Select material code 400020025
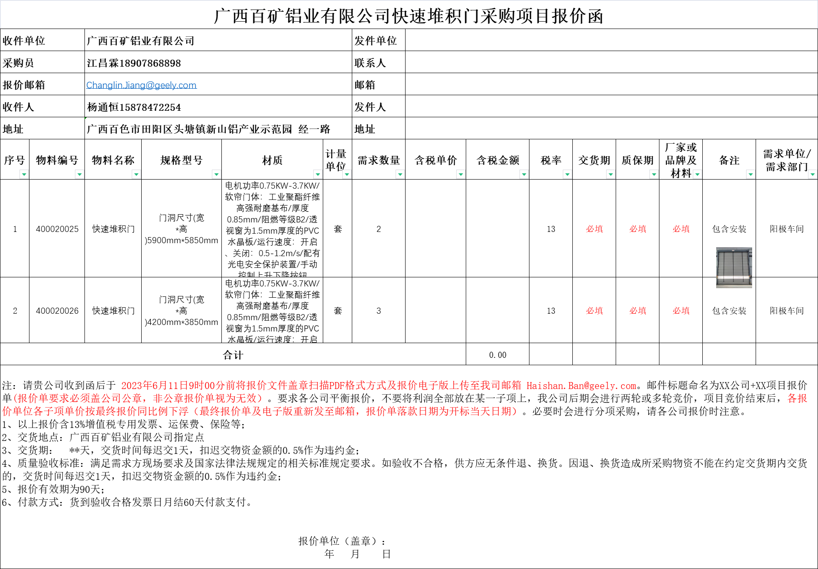The width and height of the screenshot is (818, 569). tap(57, 229)
